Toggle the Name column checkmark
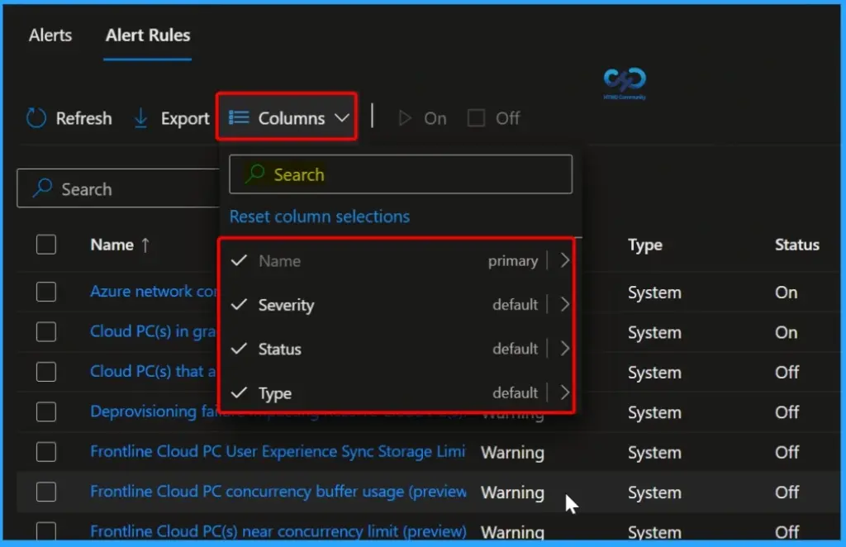The height and width of the screenshot is (547, 846). coord(239,260)
